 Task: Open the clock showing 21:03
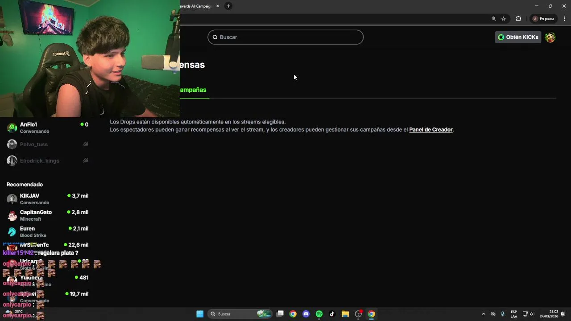(549, 314)
